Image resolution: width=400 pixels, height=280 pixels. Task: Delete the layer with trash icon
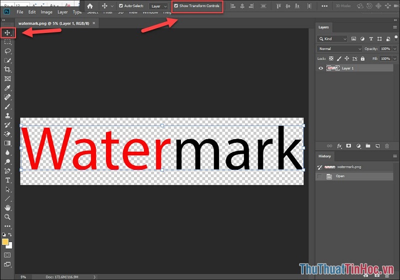[387, 146]
